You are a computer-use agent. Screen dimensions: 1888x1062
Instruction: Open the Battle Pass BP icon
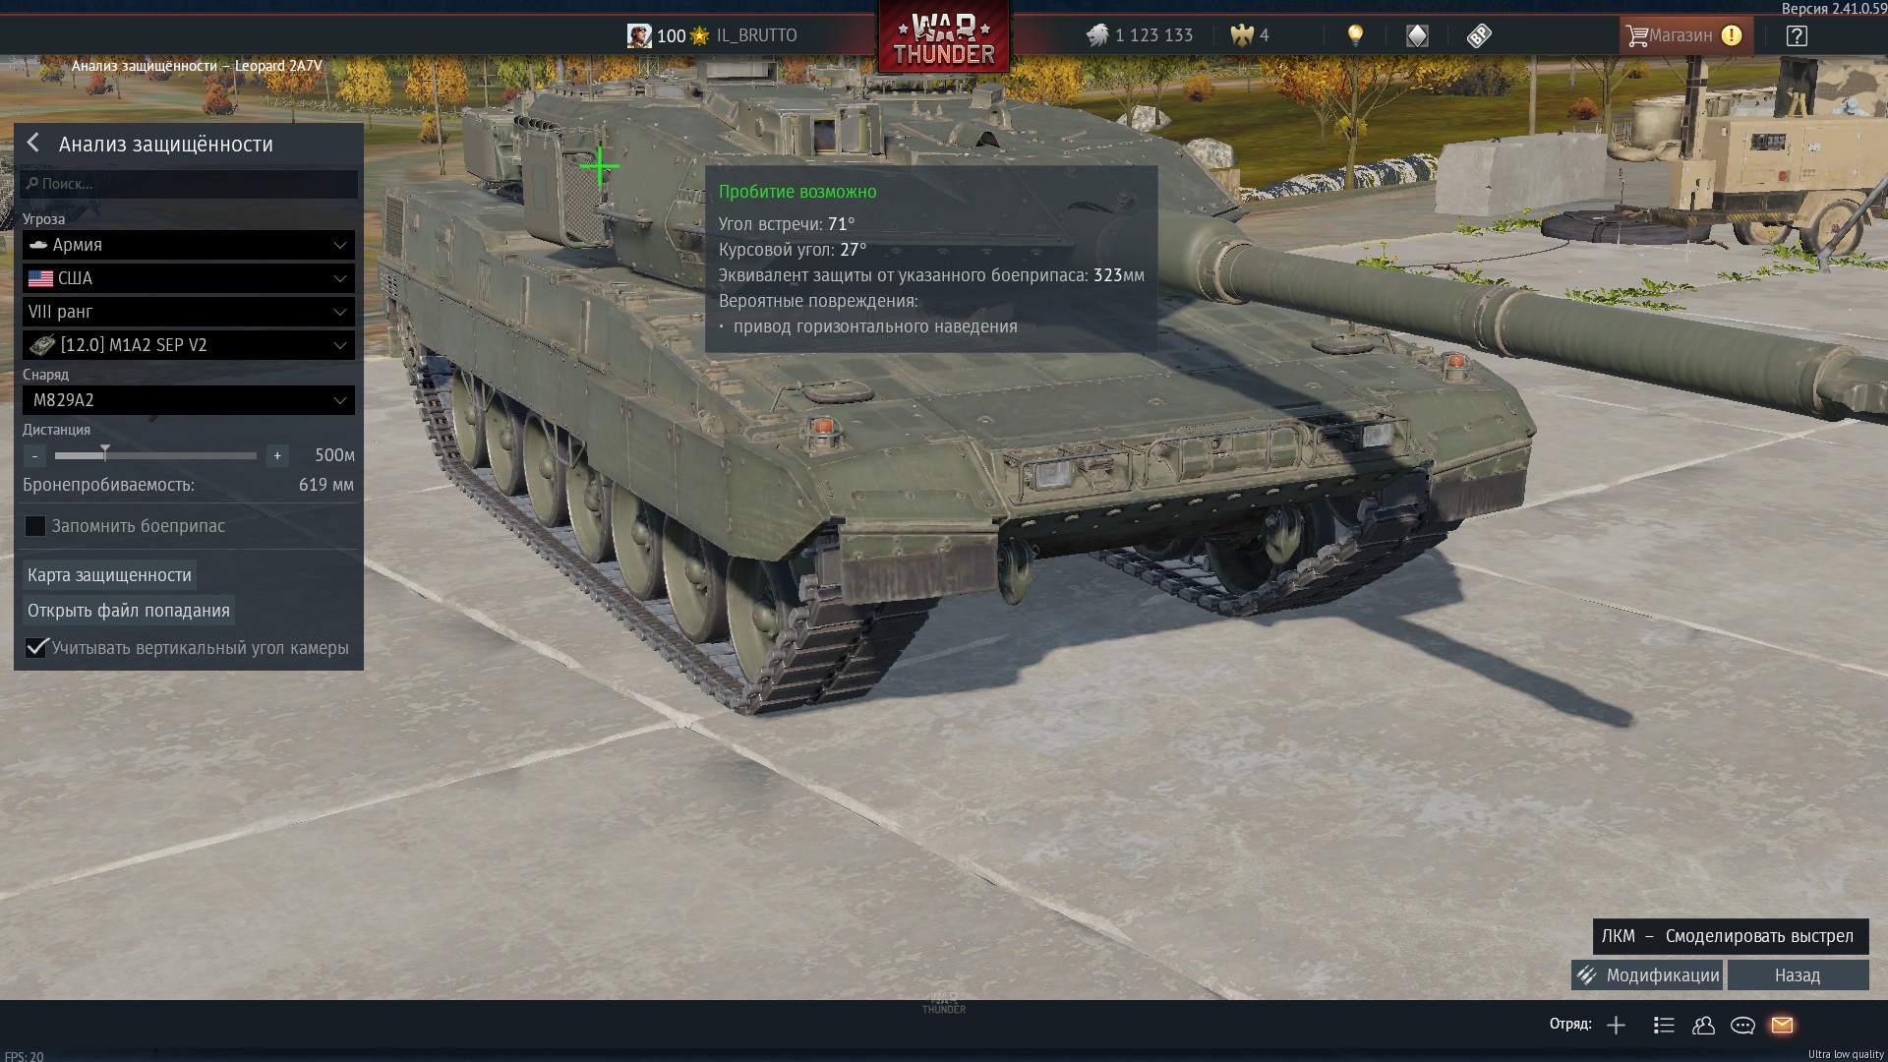pyautogui.click(x=1478, y=36)
